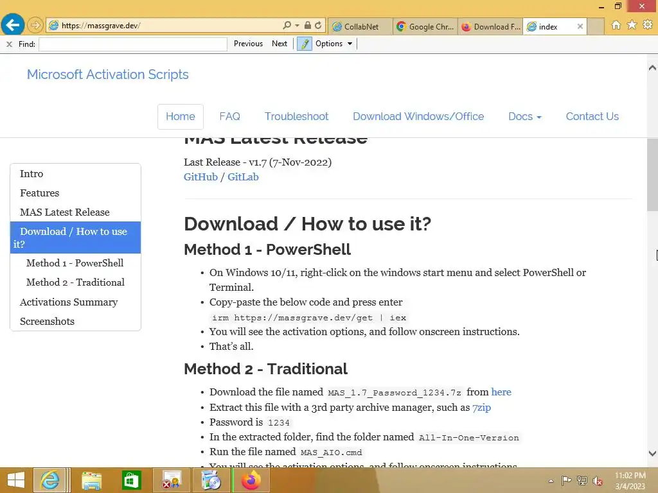The width and height of the screenshot is (658, 493).
Task: Switch to the Google Chrome tab
Action: point(425,26)
